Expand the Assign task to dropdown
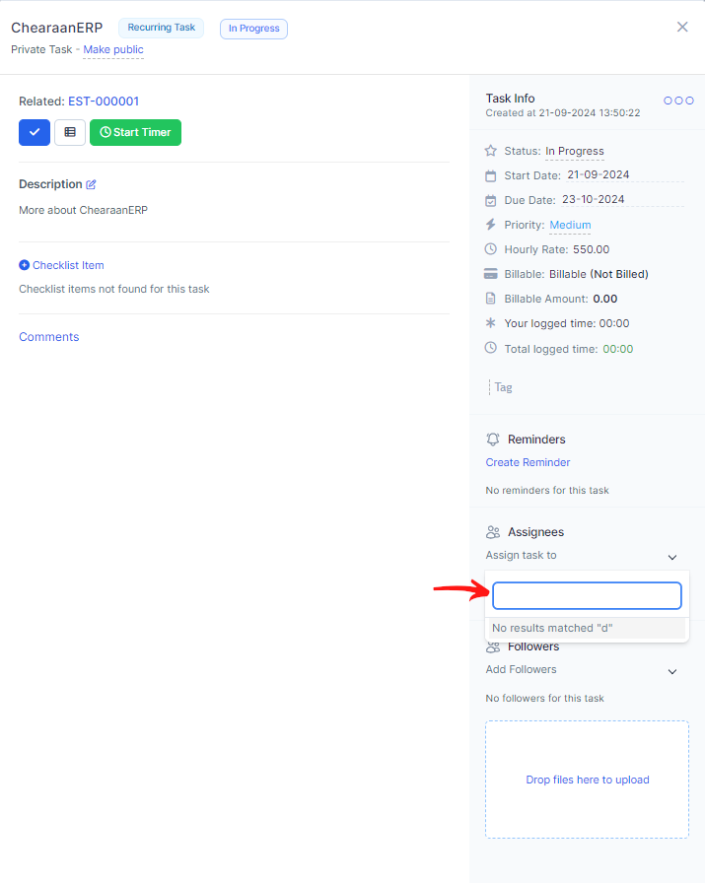This screenshot has width=705, height=883. tap(672, 557)
